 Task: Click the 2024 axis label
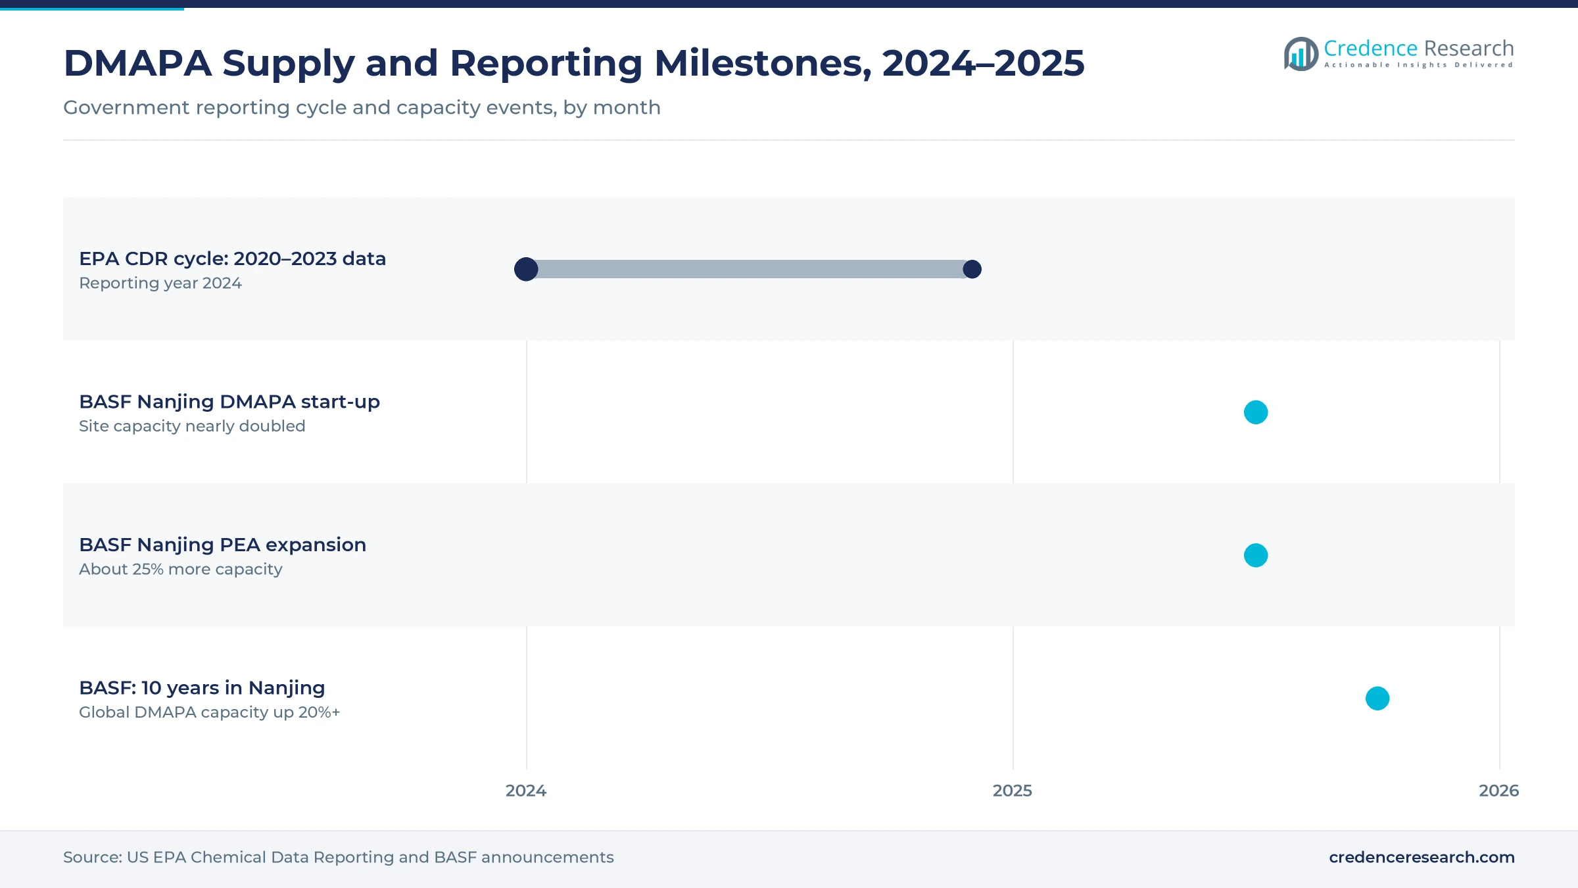[x=526, y=791]
